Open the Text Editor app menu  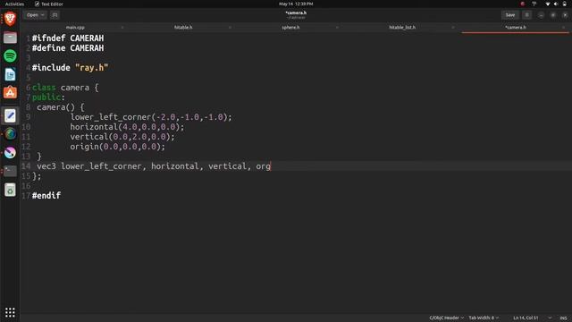point(49,4)
